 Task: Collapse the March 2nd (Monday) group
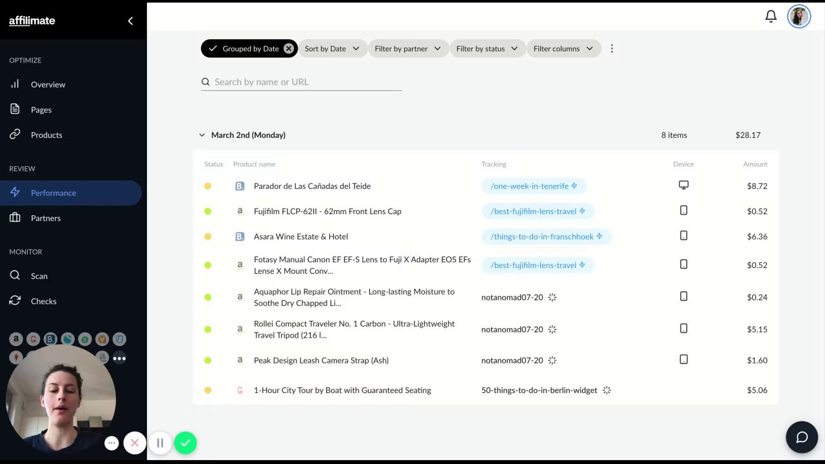click(202, 135)
